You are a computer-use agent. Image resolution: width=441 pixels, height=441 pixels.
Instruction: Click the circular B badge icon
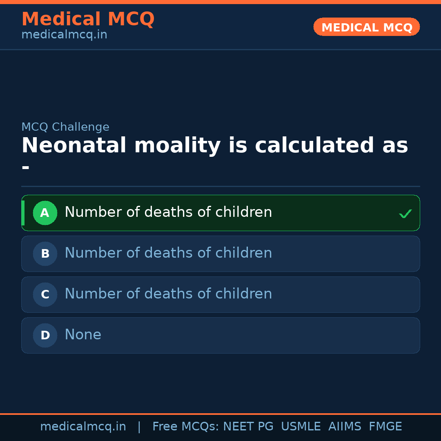pyautogui.click(x=45, y=254)
